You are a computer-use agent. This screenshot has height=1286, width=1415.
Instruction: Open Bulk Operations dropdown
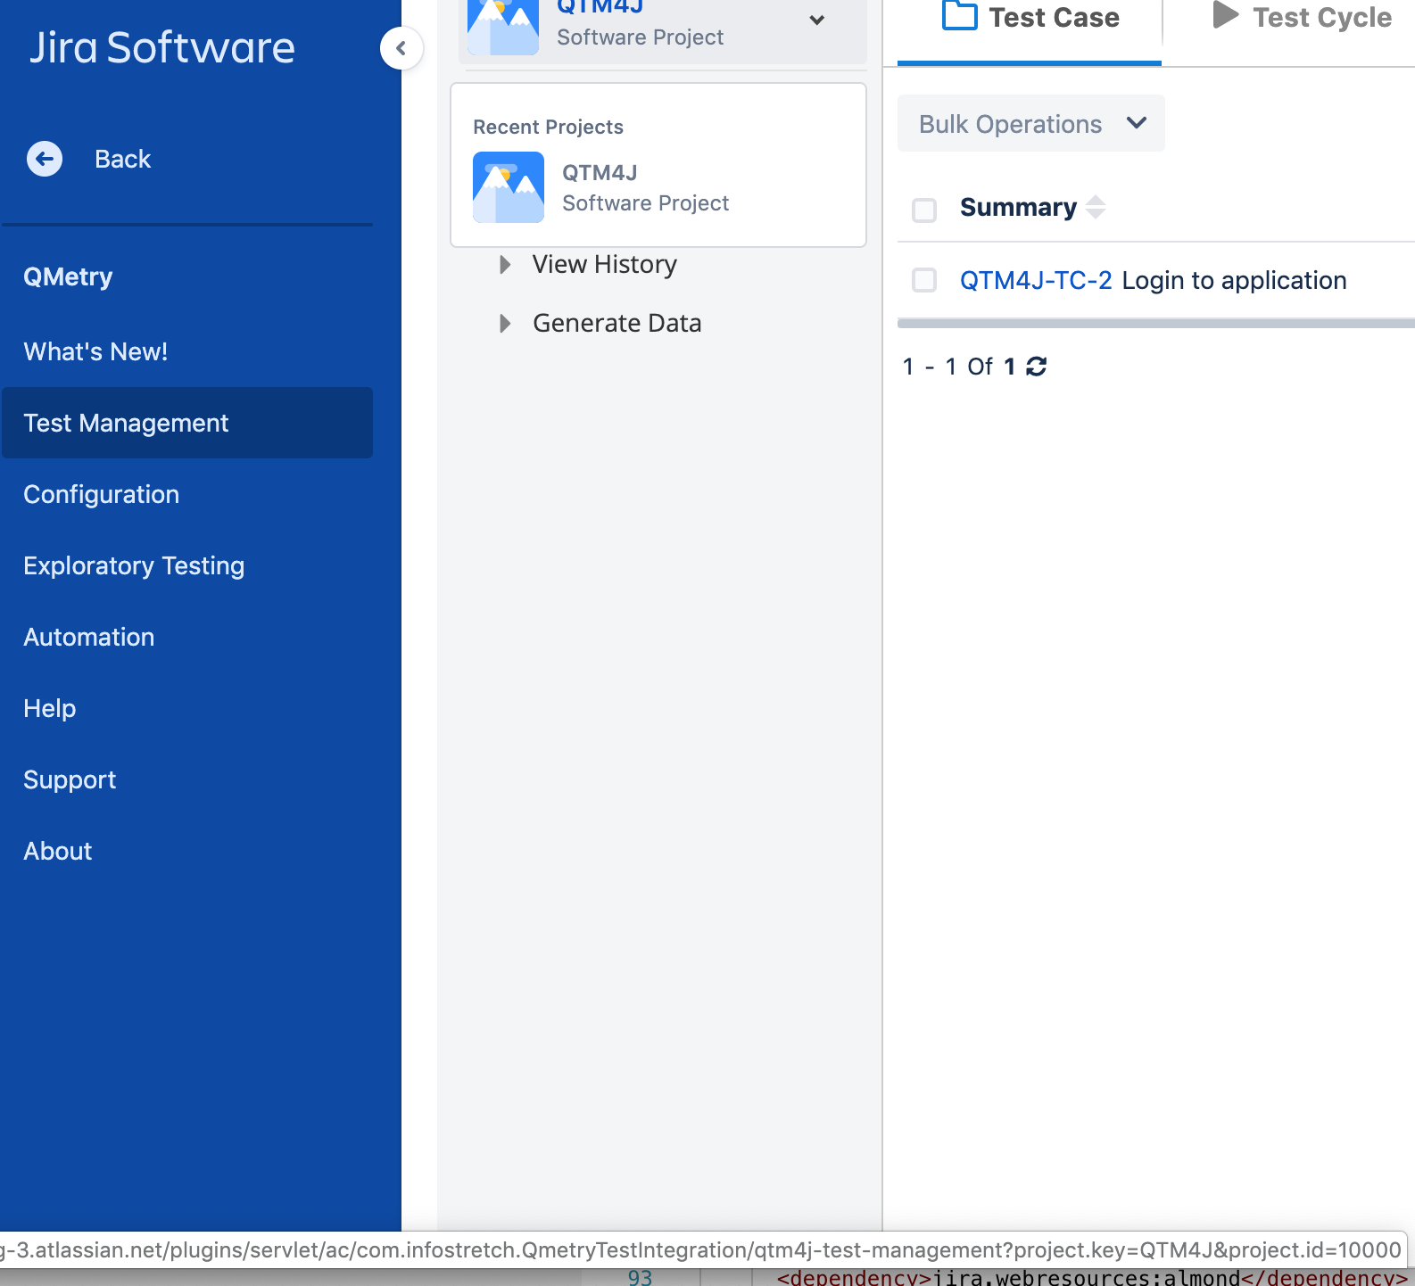click(1031, 123)
